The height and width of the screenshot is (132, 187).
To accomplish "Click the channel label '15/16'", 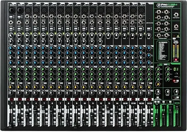I will pyautogui.click(x=125, y=103).
